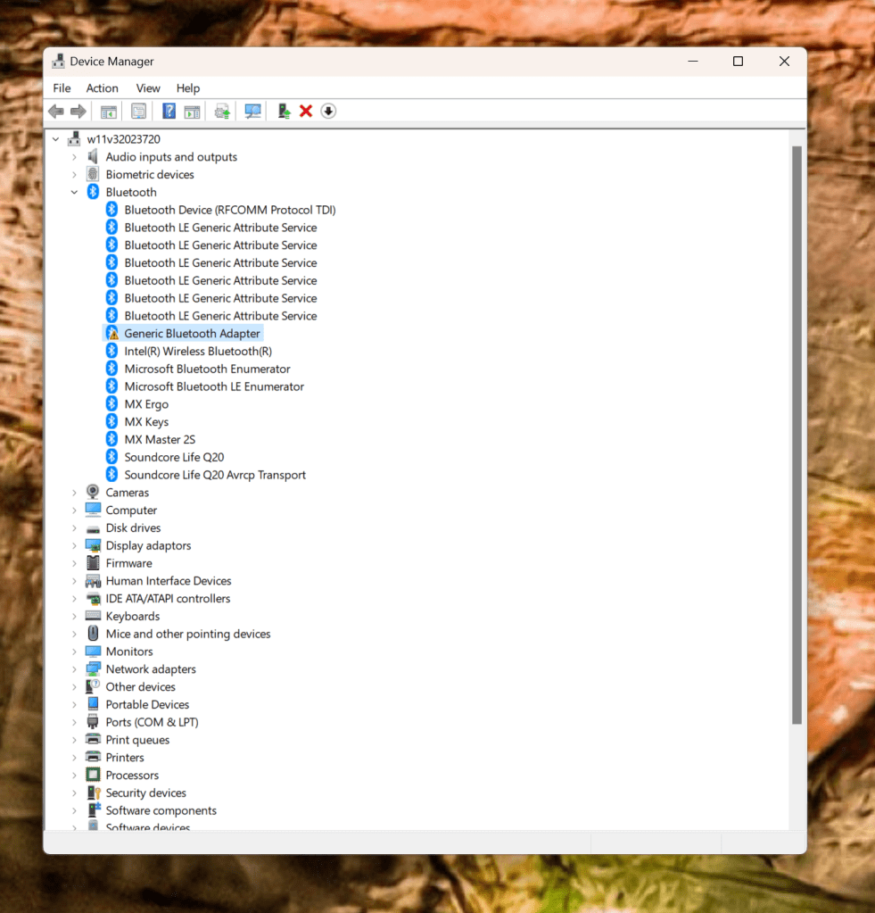Click the computer icon beside w11v32023720
This screenshot has height=913, width=875.
click(74, 138)
